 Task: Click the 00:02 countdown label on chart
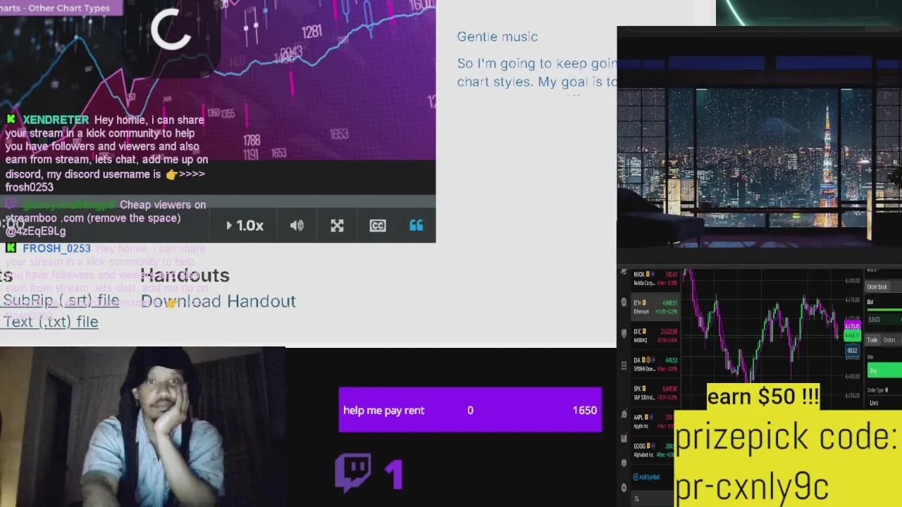coord(852,350)
